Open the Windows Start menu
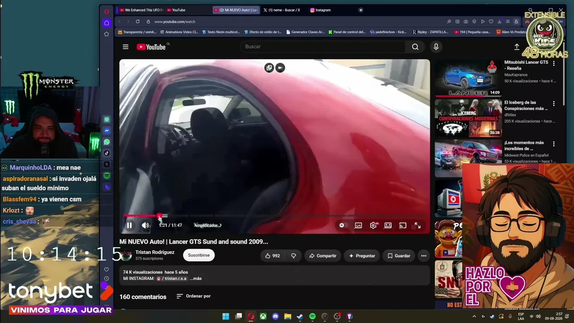Screen dimensions: 574x323 pos(226,316)
